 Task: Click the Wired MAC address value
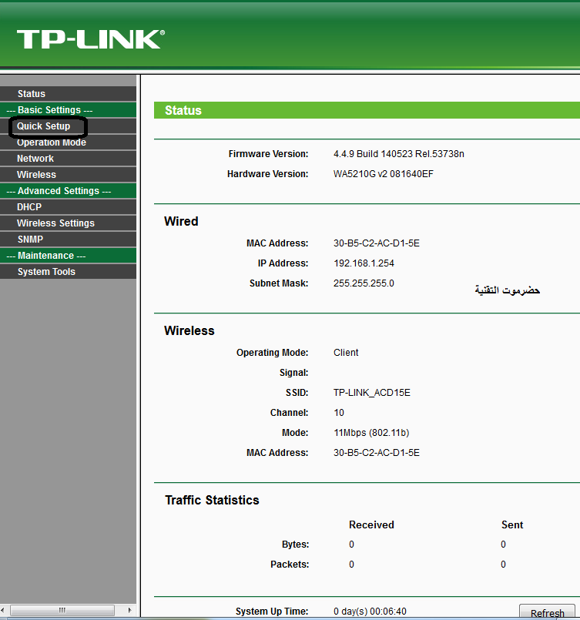(377, 243)
